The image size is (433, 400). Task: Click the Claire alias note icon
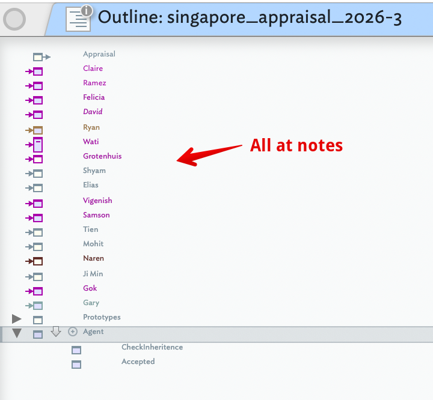(37, 71)
